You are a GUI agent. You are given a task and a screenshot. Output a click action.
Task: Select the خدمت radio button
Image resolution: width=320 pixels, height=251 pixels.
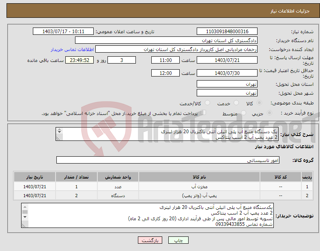(236, 103)
